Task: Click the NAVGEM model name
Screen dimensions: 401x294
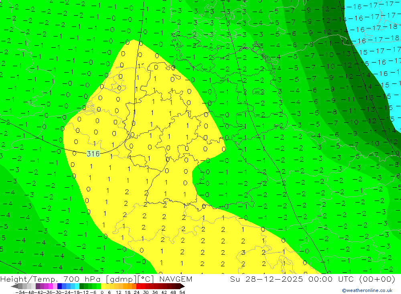Action: (x=176, y=279)
